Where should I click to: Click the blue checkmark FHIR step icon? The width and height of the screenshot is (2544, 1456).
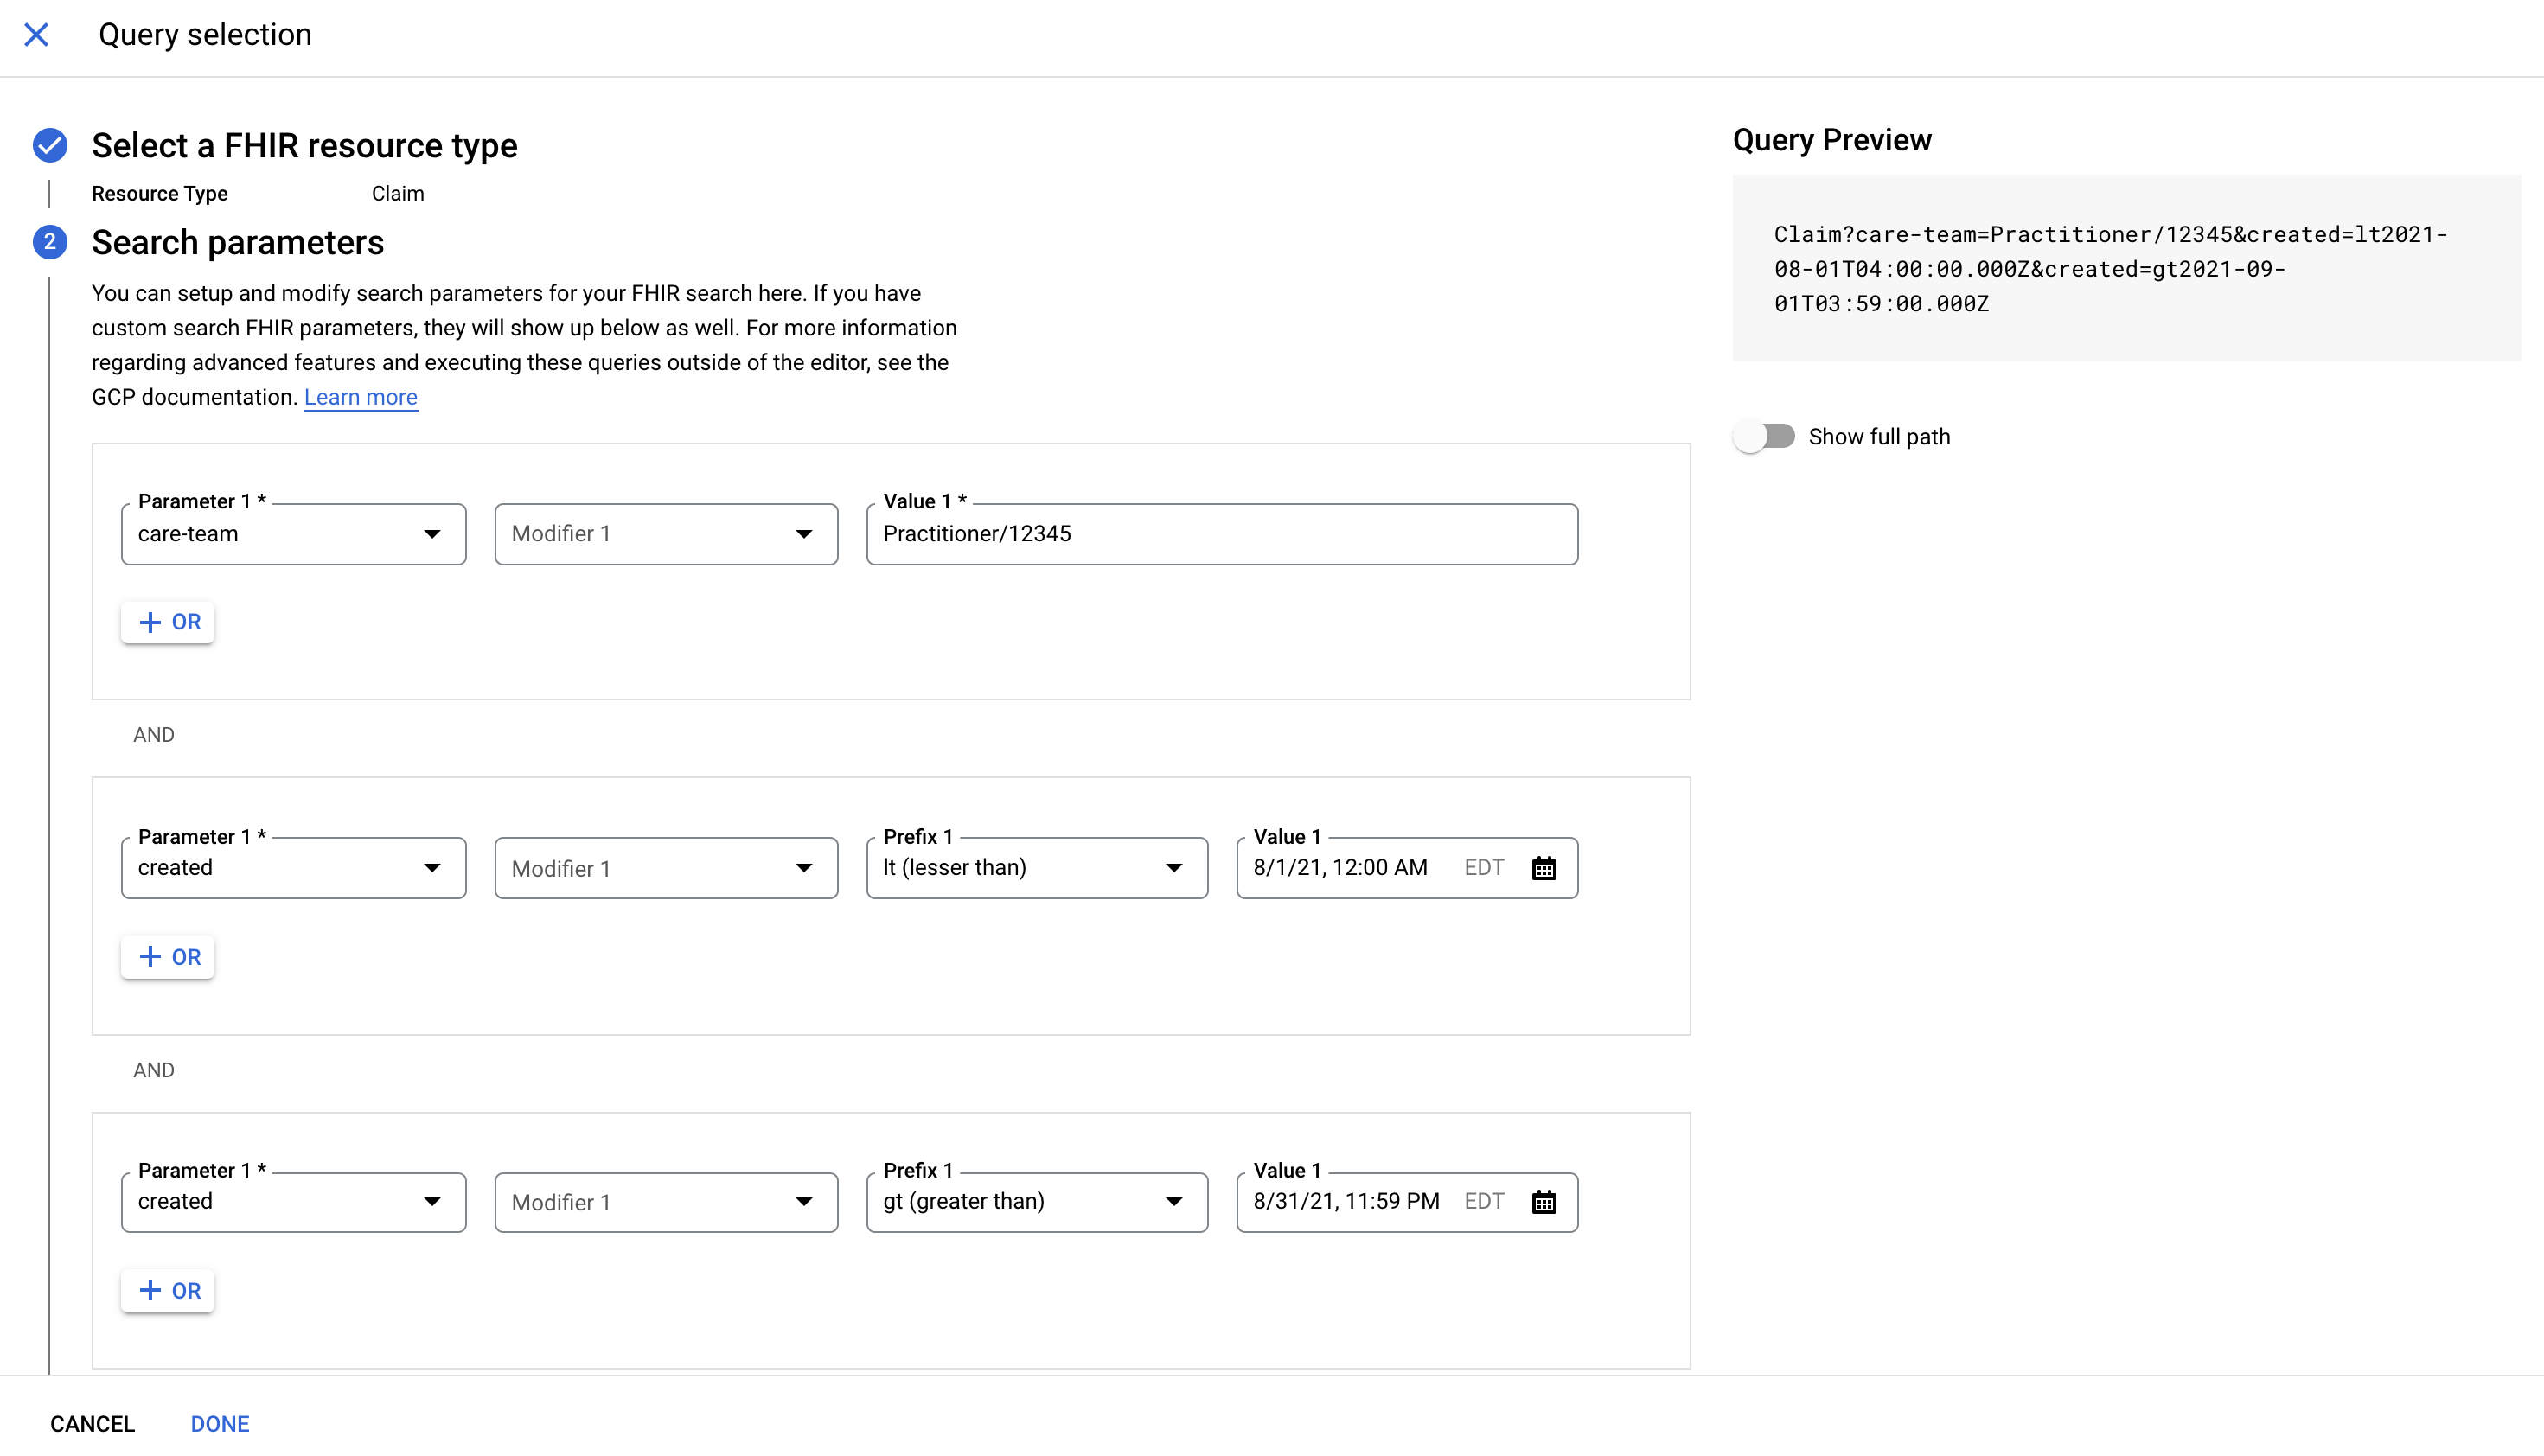(x=49, y=145)
